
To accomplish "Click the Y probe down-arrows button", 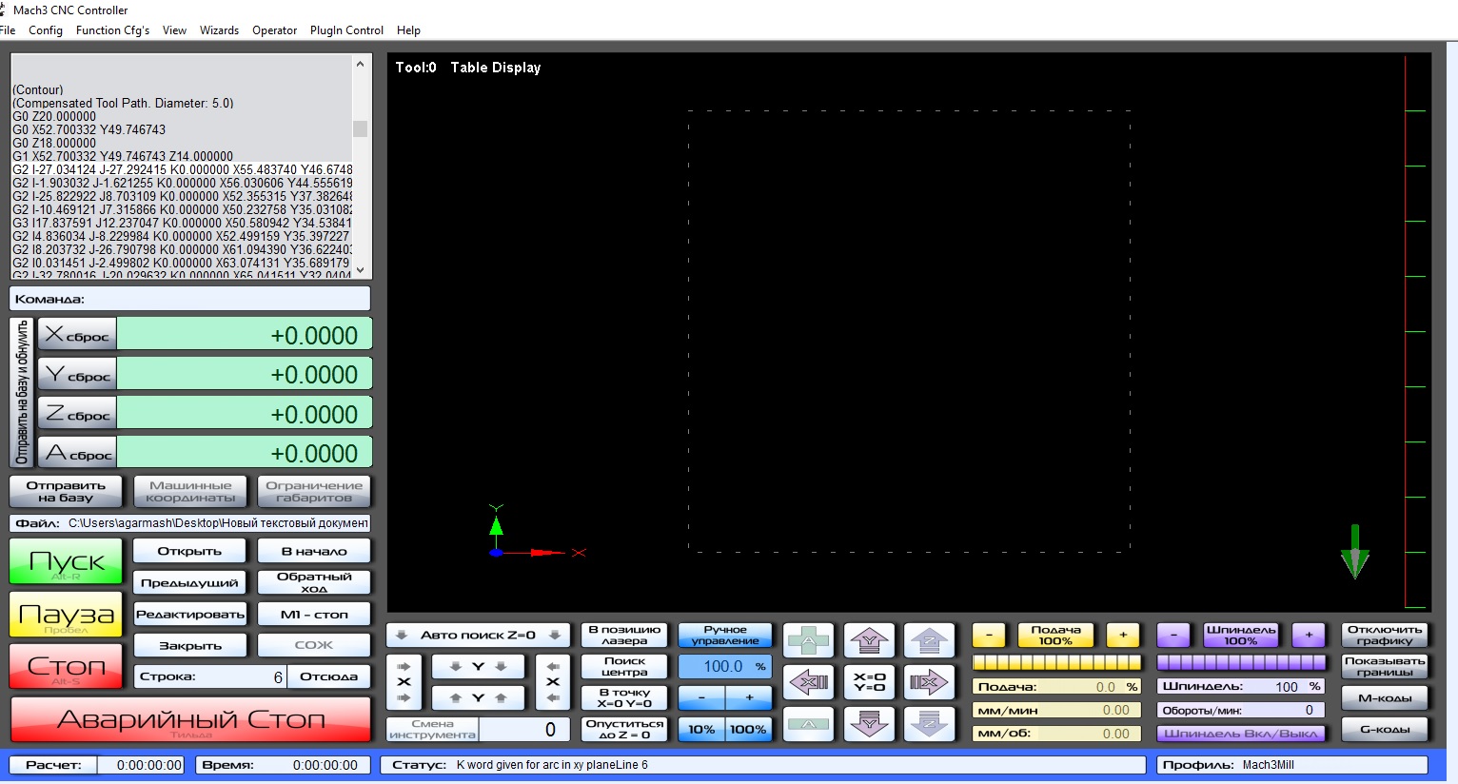I will (478, 667).
